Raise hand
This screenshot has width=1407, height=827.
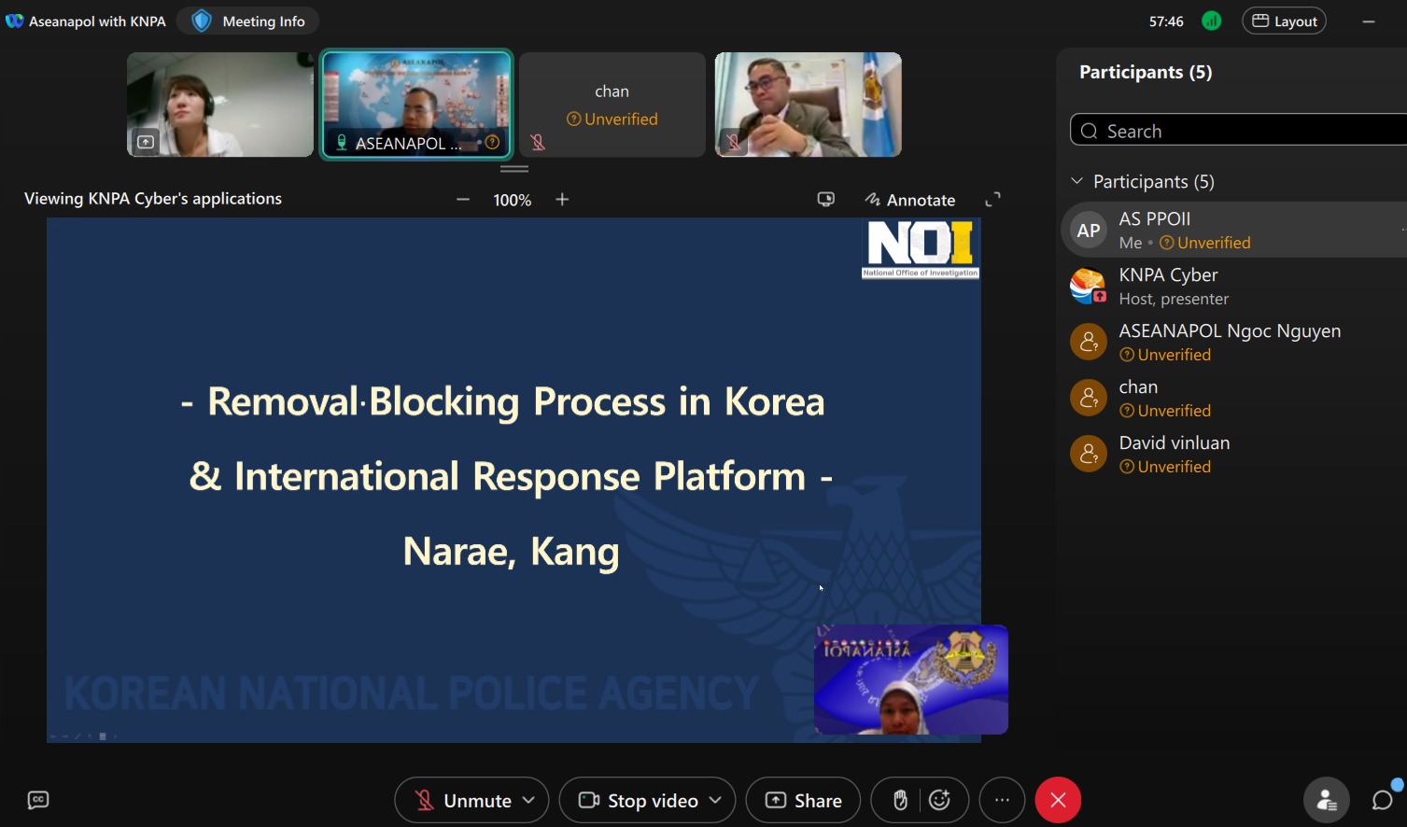point(900,800)
